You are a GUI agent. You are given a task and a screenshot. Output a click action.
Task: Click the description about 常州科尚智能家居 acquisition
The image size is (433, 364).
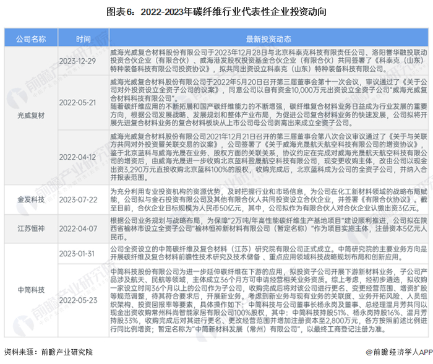(x=268, y=300)
